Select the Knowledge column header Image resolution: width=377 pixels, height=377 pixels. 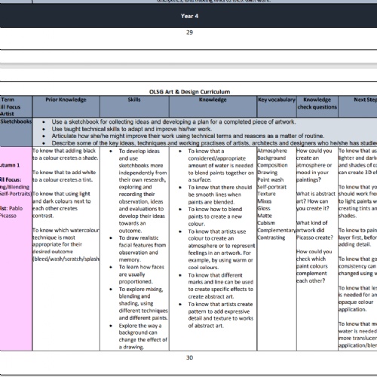click(213, 100)
